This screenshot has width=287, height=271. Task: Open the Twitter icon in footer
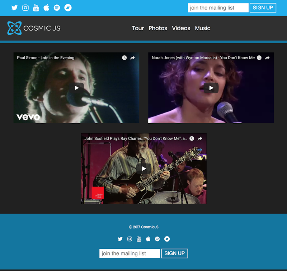coord(120,239)
